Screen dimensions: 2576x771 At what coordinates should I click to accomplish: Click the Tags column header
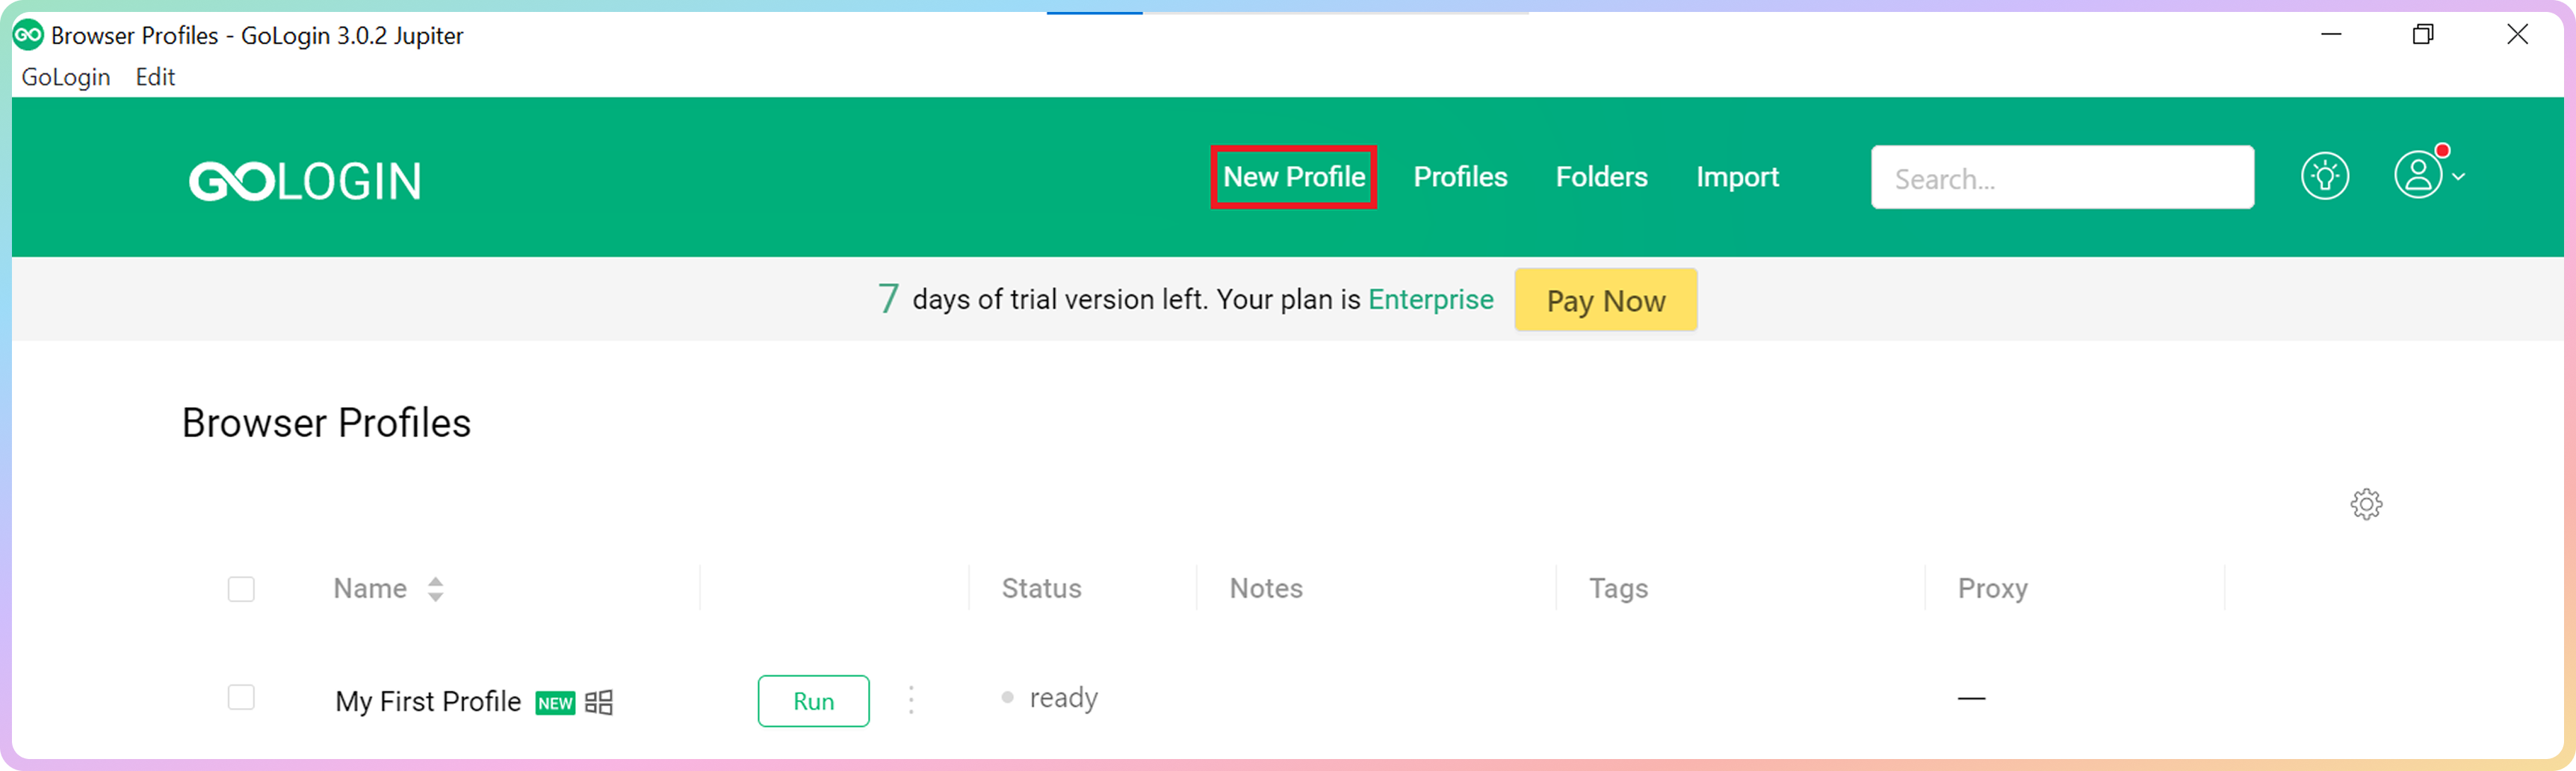pyautogui.click(x=1618, y=588)
